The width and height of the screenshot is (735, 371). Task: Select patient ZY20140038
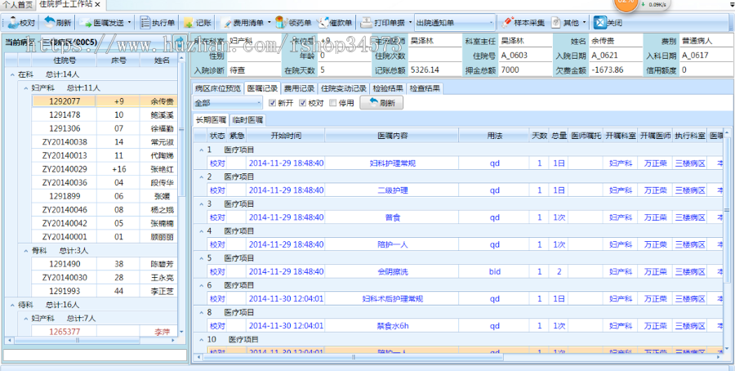pyautogui.click(x=105, y=142)
